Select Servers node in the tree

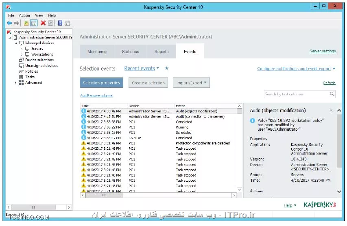[x=37, y=49]
